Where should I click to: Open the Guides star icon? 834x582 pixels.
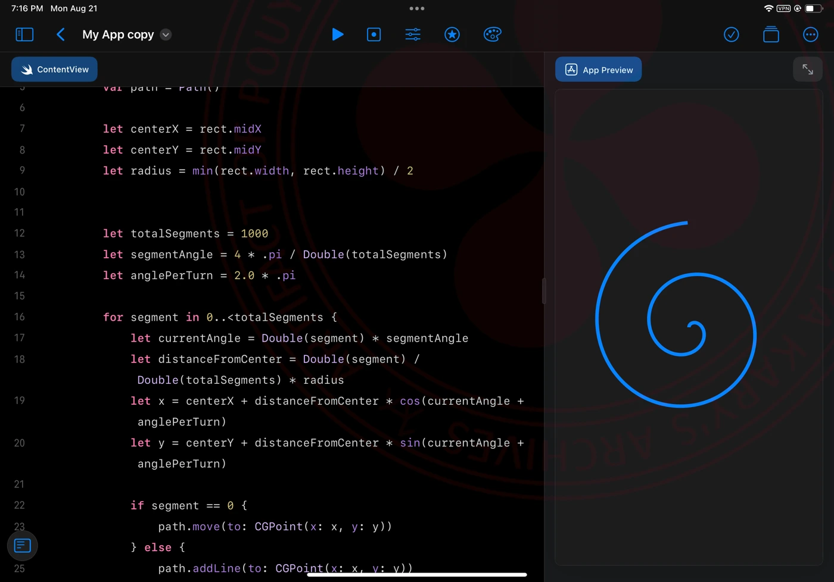[452, 34]
